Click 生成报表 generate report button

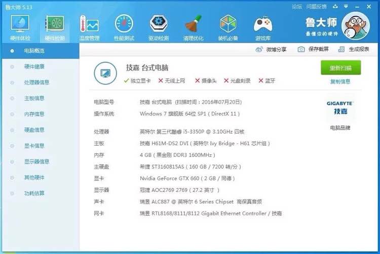[x=354, y=50]
